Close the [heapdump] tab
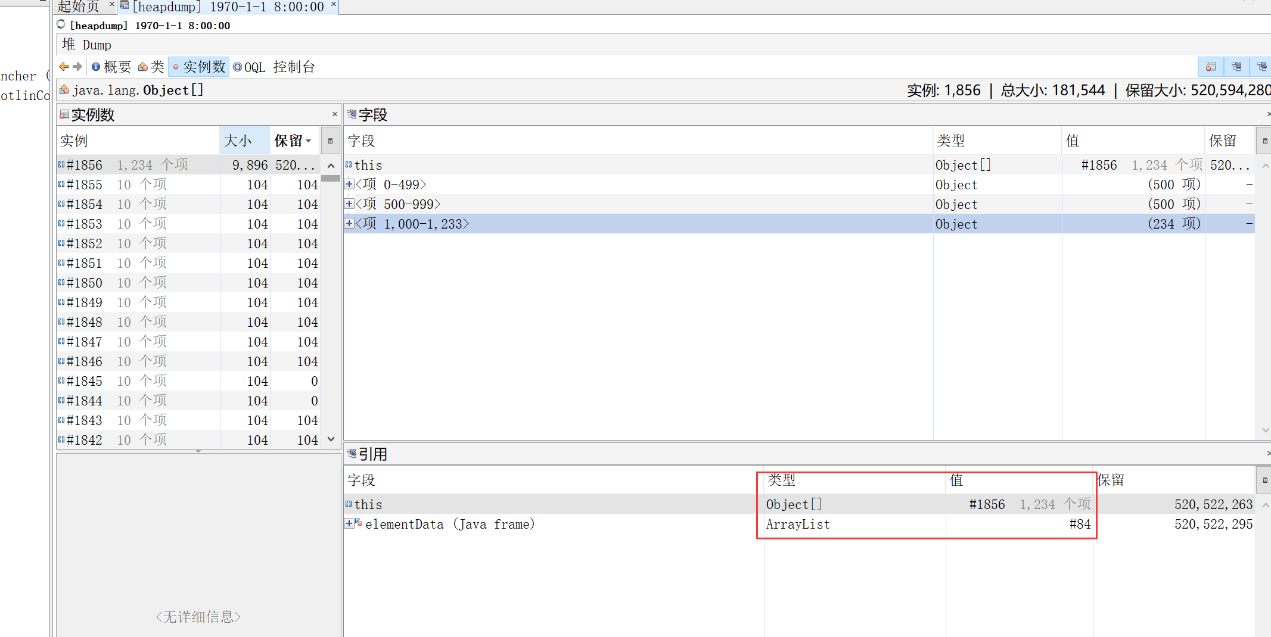This screenshot has width=1271, height=637. coord(334,4)
